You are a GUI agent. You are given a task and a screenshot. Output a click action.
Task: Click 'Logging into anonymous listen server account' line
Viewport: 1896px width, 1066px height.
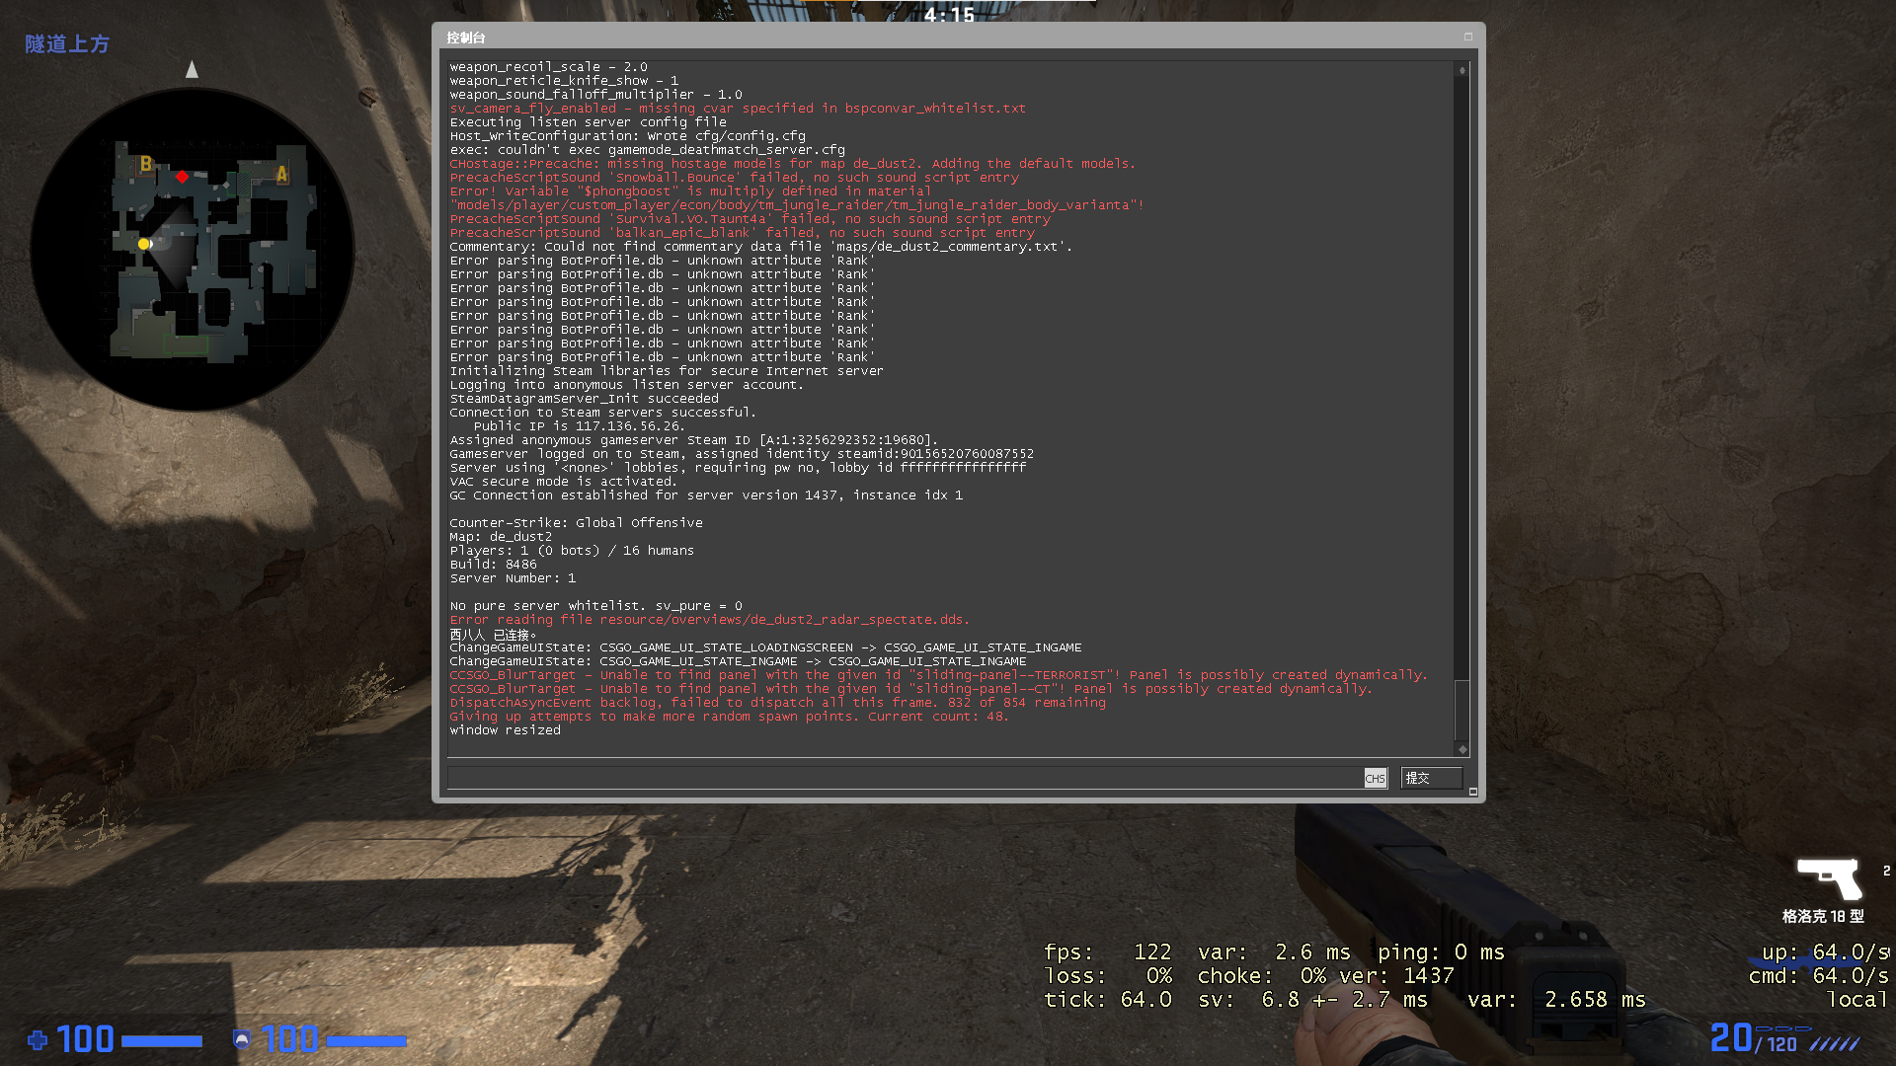click(627, 385)
